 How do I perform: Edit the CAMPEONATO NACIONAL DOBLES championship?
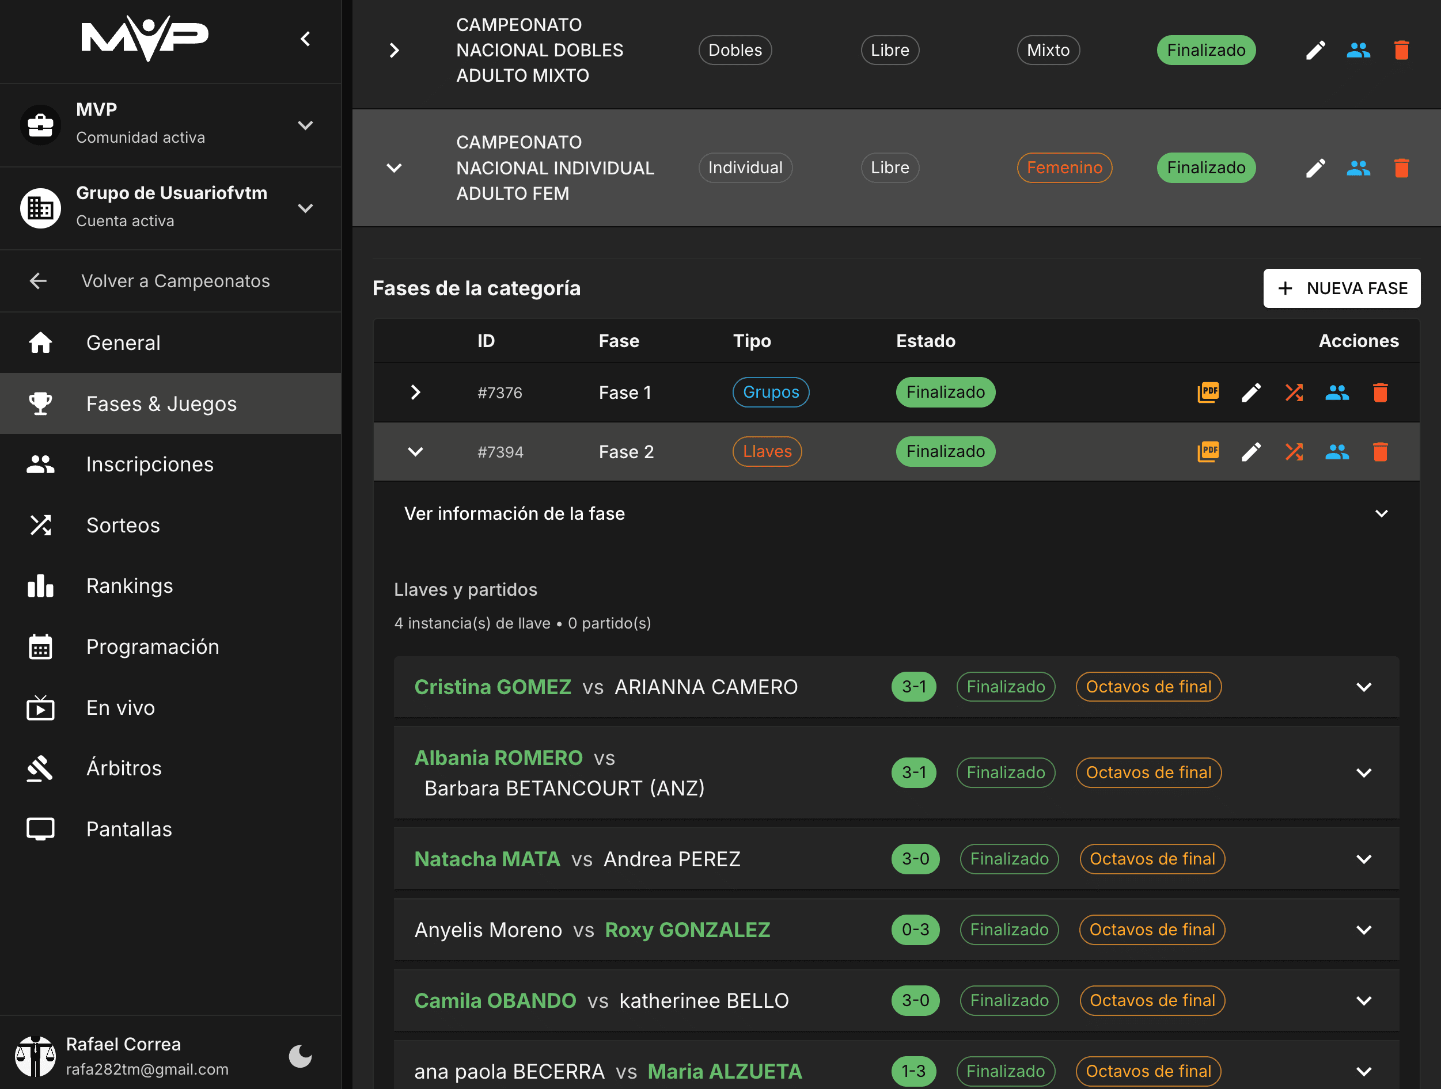click(1315, 49)
